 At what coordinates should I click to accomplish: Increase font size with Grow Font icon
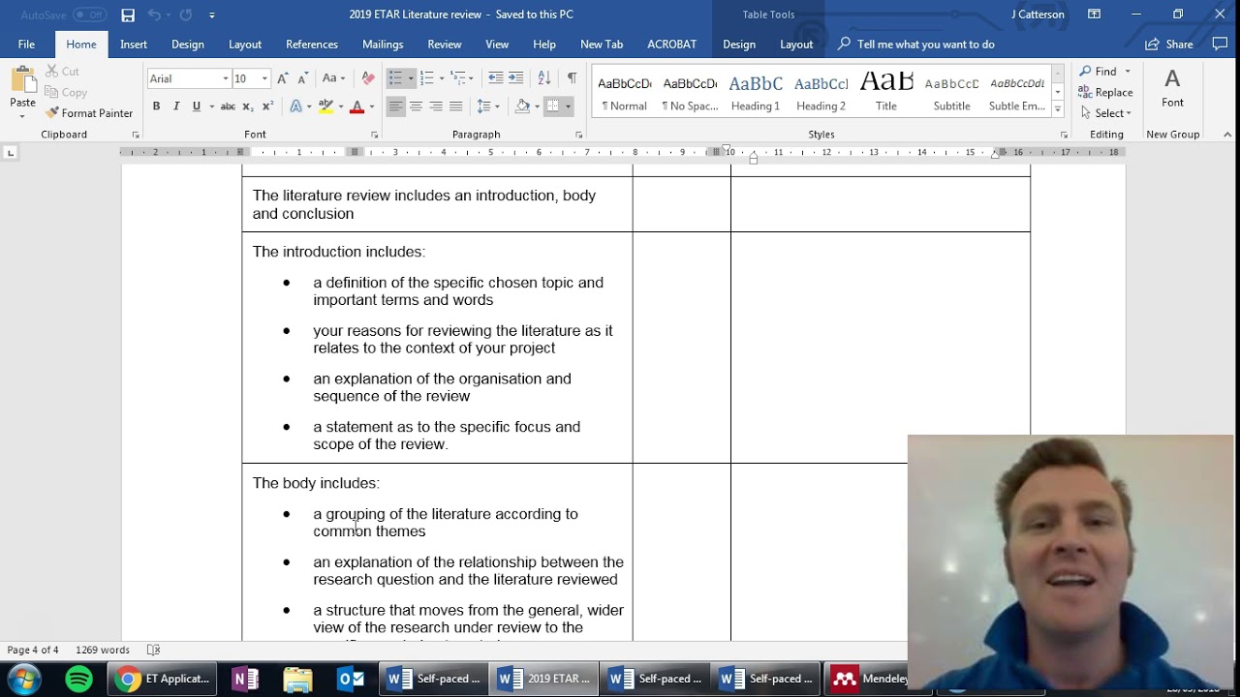(x=283, y=78)
